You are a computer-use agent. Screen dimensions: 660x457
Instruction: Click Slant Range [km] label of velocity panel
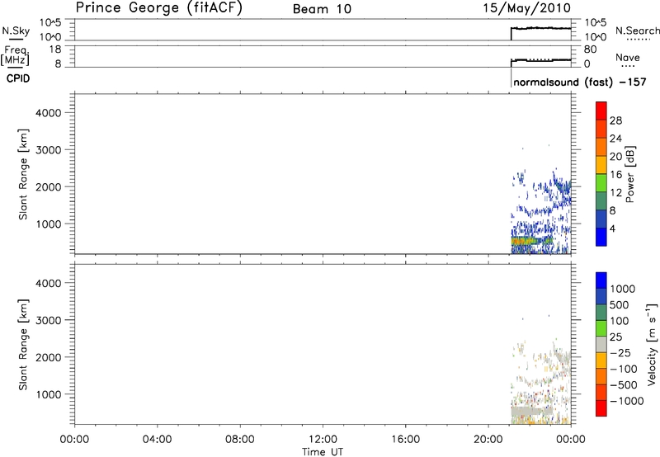pos(23,345)
